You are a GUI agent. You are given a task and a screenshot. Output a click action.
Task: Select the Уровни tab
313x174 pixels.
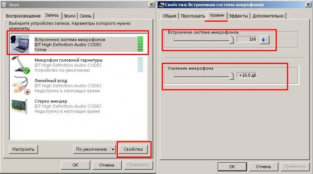[217, 15]
